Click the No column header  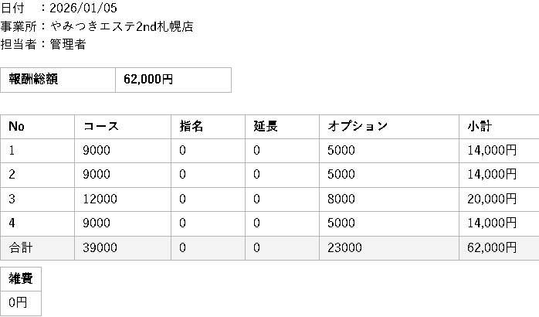(17, 126)
